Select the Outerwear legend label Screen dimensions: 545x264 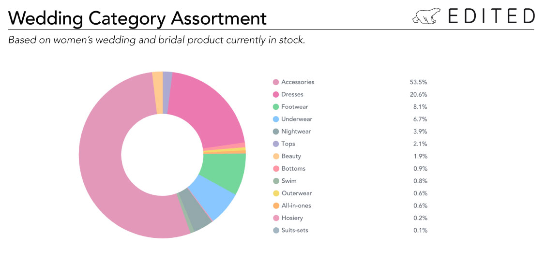[x=297, y=193]
